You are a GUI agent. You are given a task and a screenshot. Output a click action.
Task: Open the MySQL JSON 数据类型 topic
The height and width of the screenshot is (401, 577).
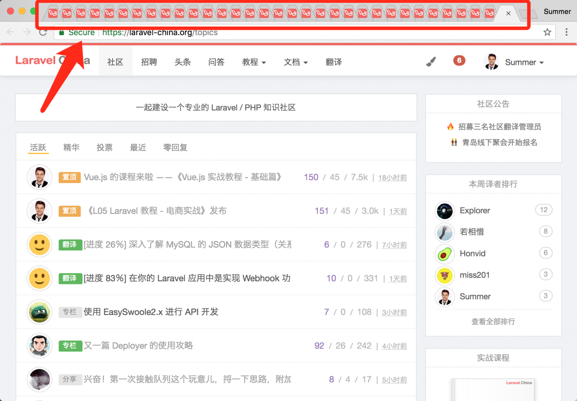point(188,244)
